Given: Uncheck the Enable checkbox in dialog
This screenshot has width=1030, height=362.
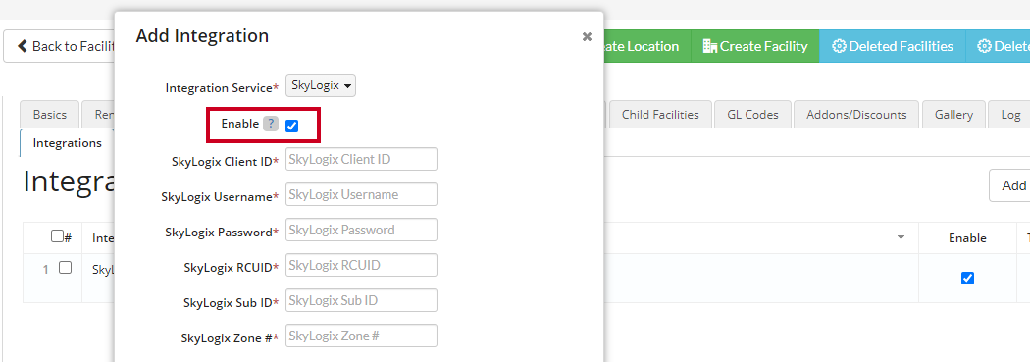Looking at the screenshot, I should click(x=291, y=127).
